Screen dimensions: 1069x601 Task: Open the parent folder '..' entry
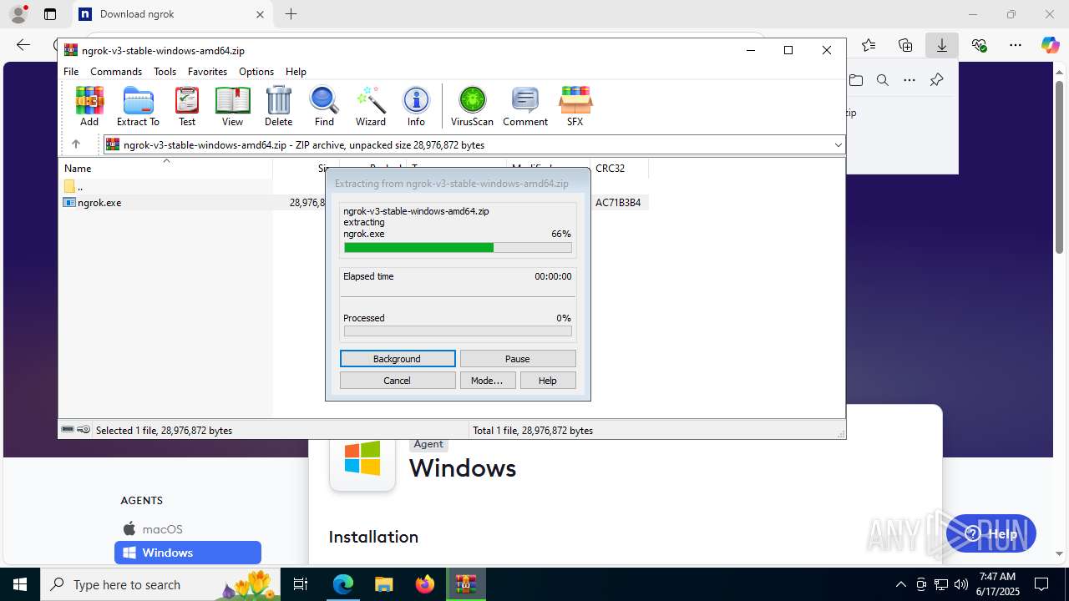point(73,186)
